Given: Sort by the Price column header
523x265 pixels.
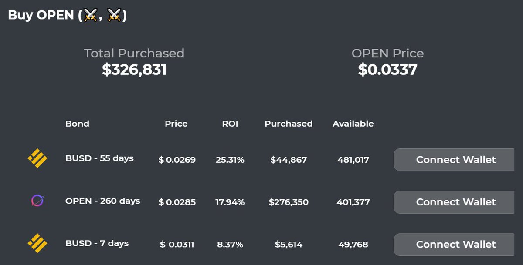Looking at the screenshot, I should [176, 124].
